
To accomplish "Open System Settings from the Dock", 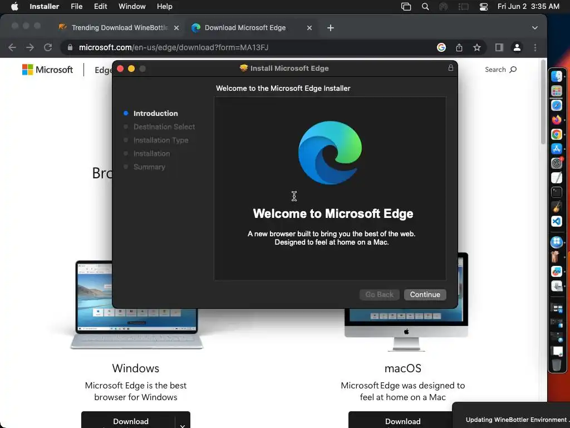I will click(x=557, y=163).
